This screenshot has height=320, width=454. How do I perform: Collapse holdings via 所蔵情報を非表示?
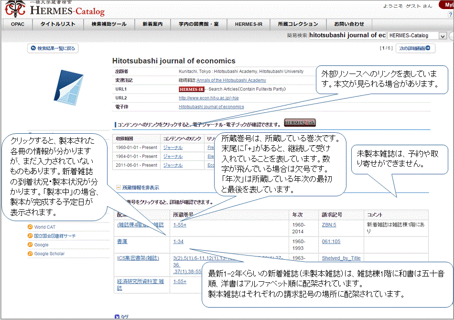point(138,188)
